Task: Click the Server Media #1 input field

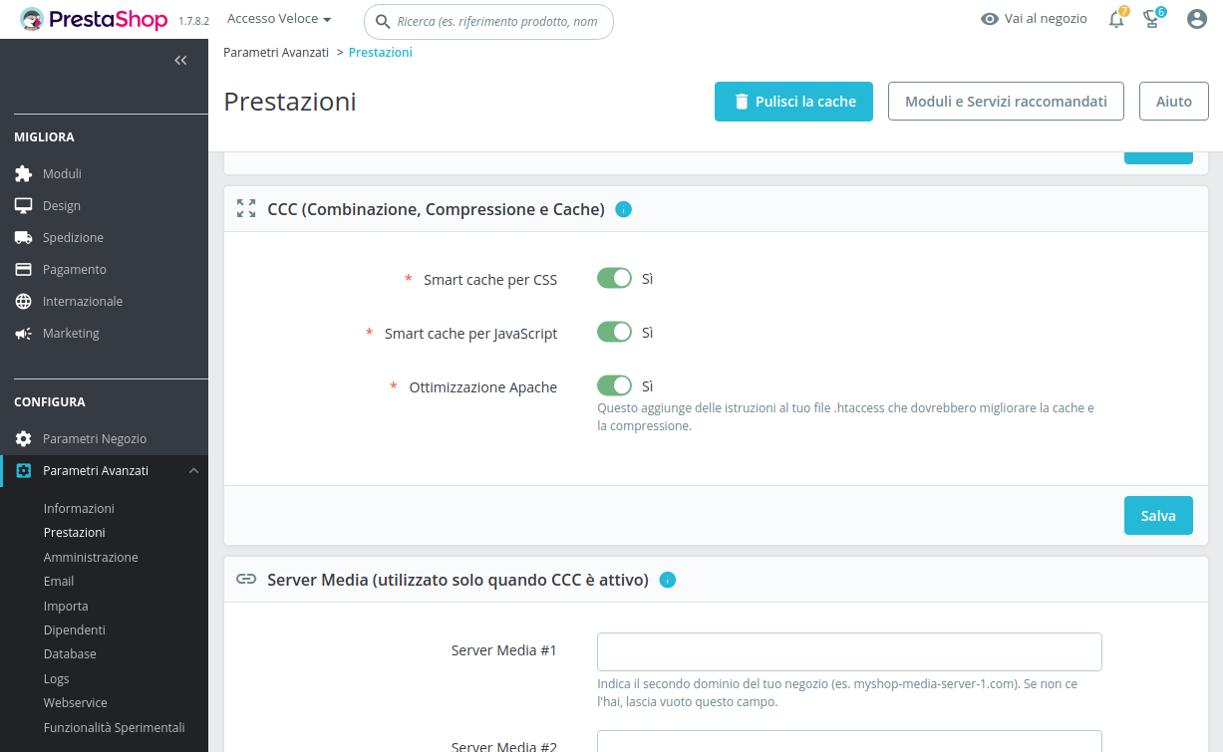Action: [849, 651]
